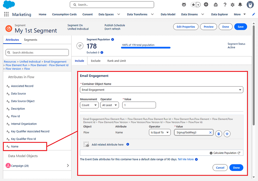258x181 pixels.
Task: Select the Include tab
Action: pos(79,61)
